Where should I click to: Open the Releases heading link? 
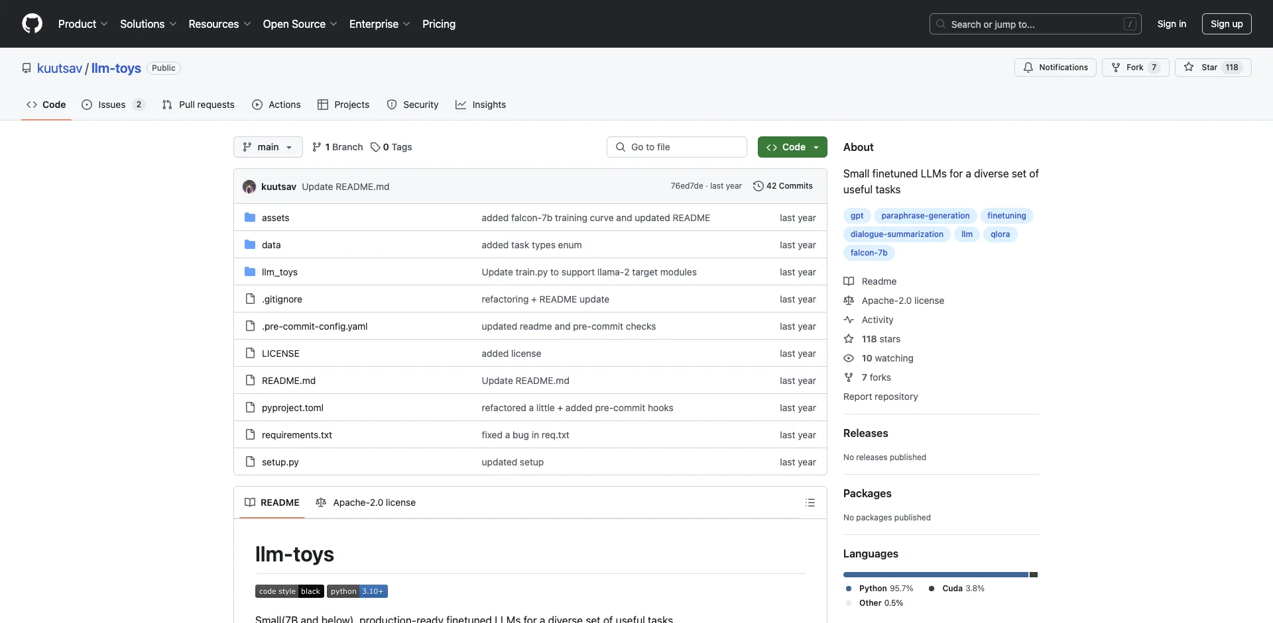tap(865, 433)
